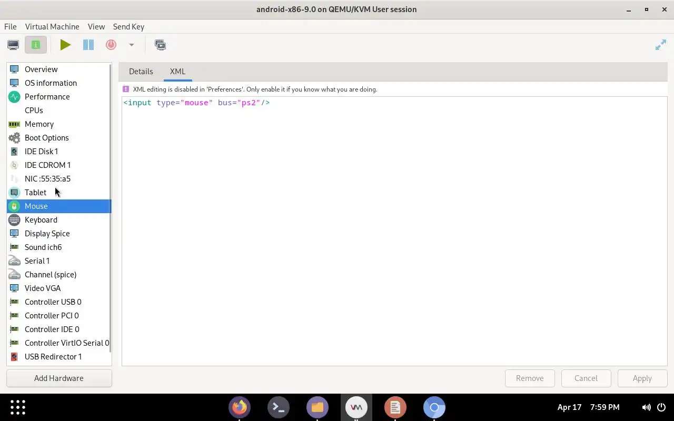This screenshot has height=421, width=674.
Task: Pause the virtual machine
Action: pos(88,45)
